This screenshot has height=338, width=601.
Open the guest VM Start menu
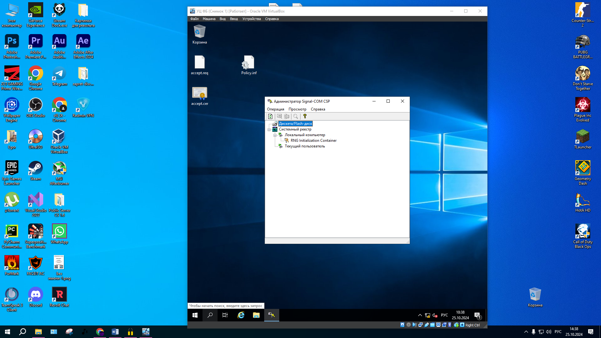coord(195,315)
